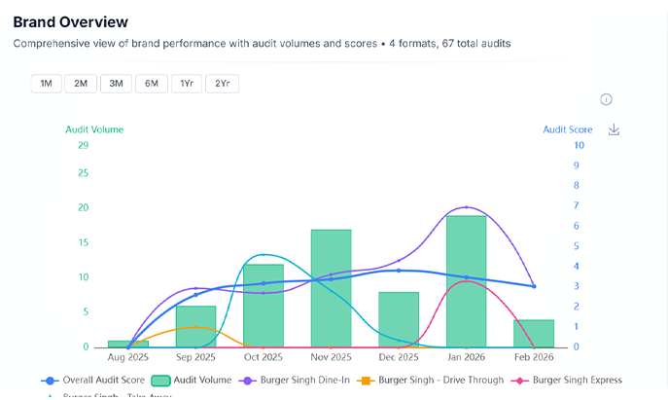
Task: Select the 2M time range button
Action: click(81, 84)
